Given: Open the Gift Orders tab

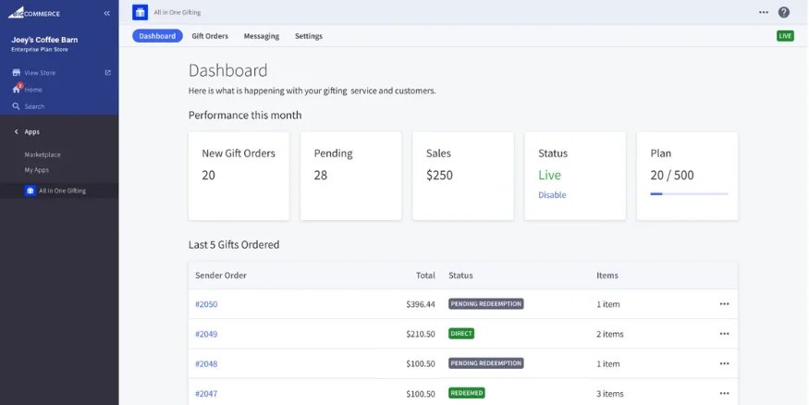Looking at the screenshot, I should [x=210, y=36].
